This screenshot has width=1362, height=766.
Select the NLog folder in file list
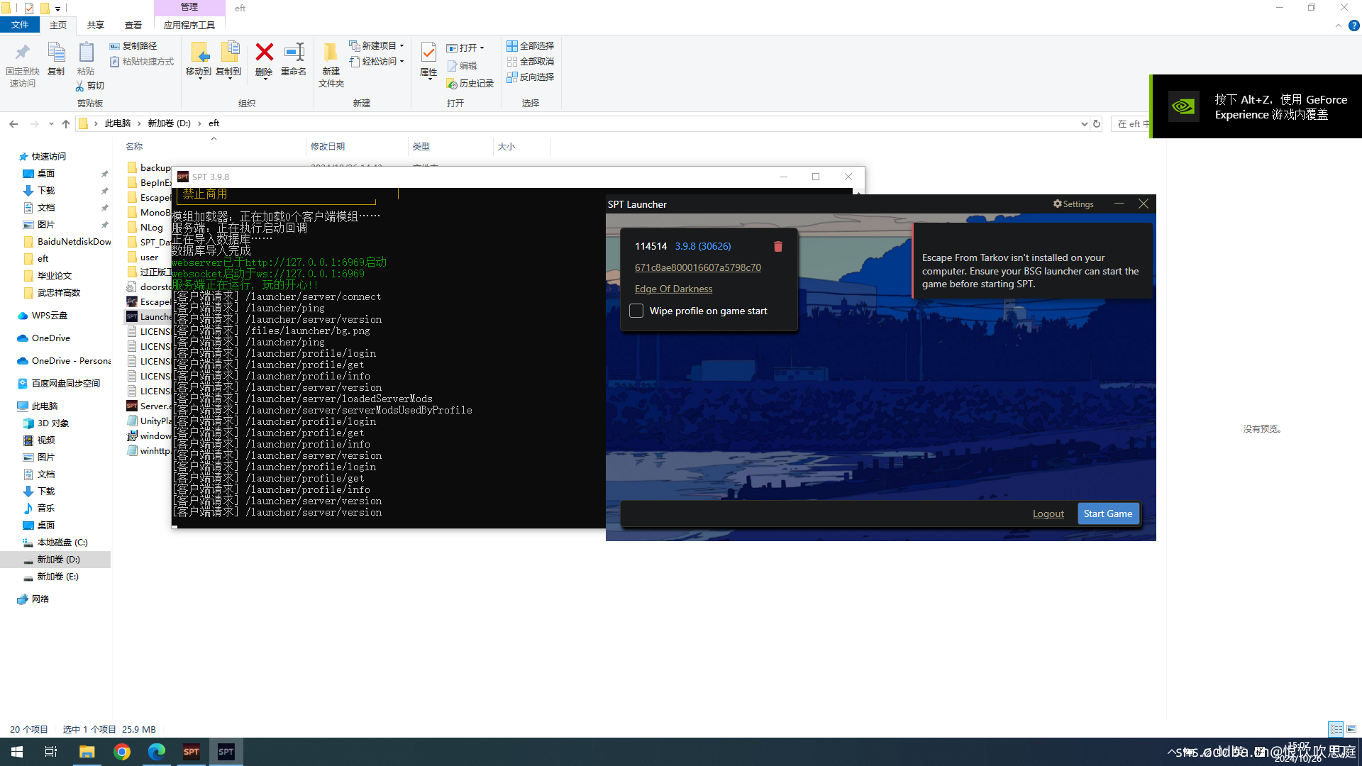pyautogui.click(x=145, y=228)
